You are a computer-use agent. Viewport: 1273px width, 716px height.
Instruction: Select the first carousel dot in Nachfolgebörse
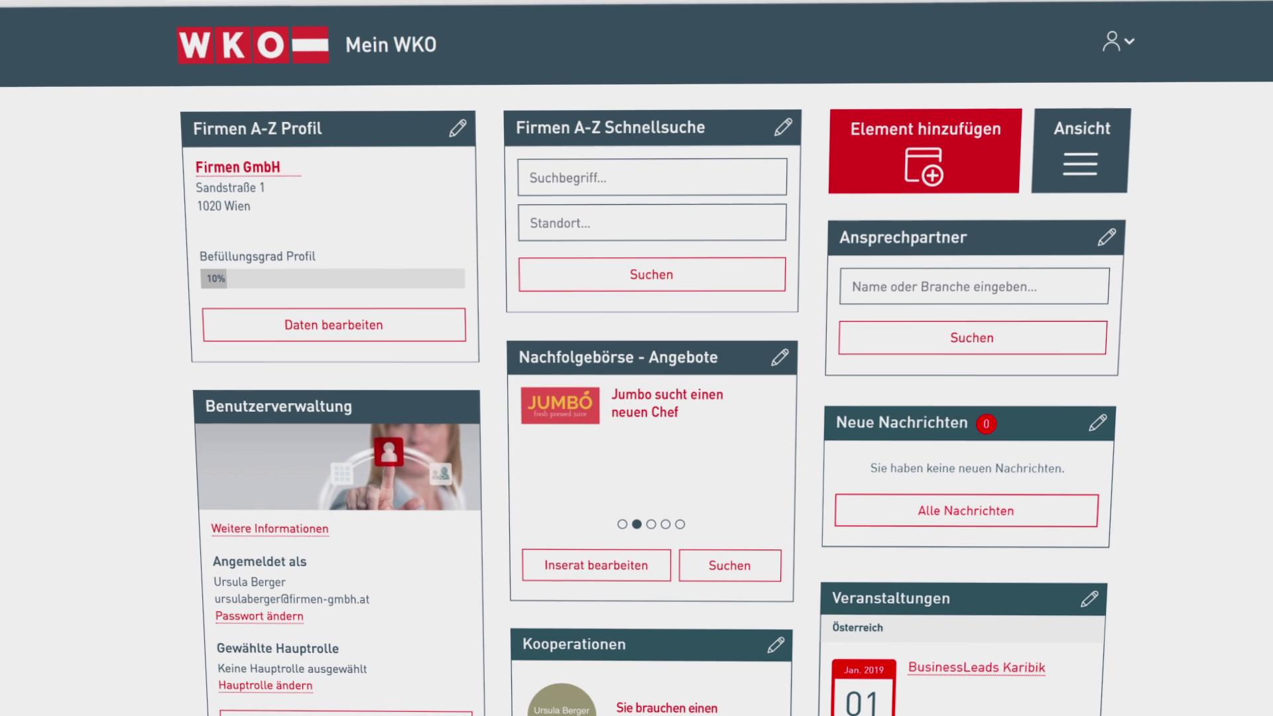pos(623,524)
